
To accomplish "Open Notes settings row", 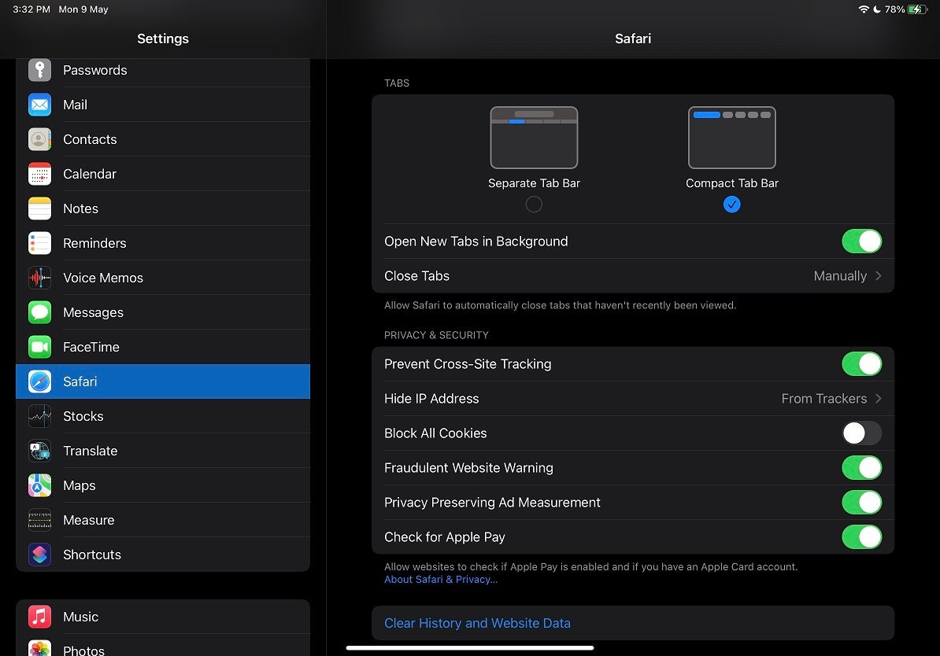I will pos(163,208).
